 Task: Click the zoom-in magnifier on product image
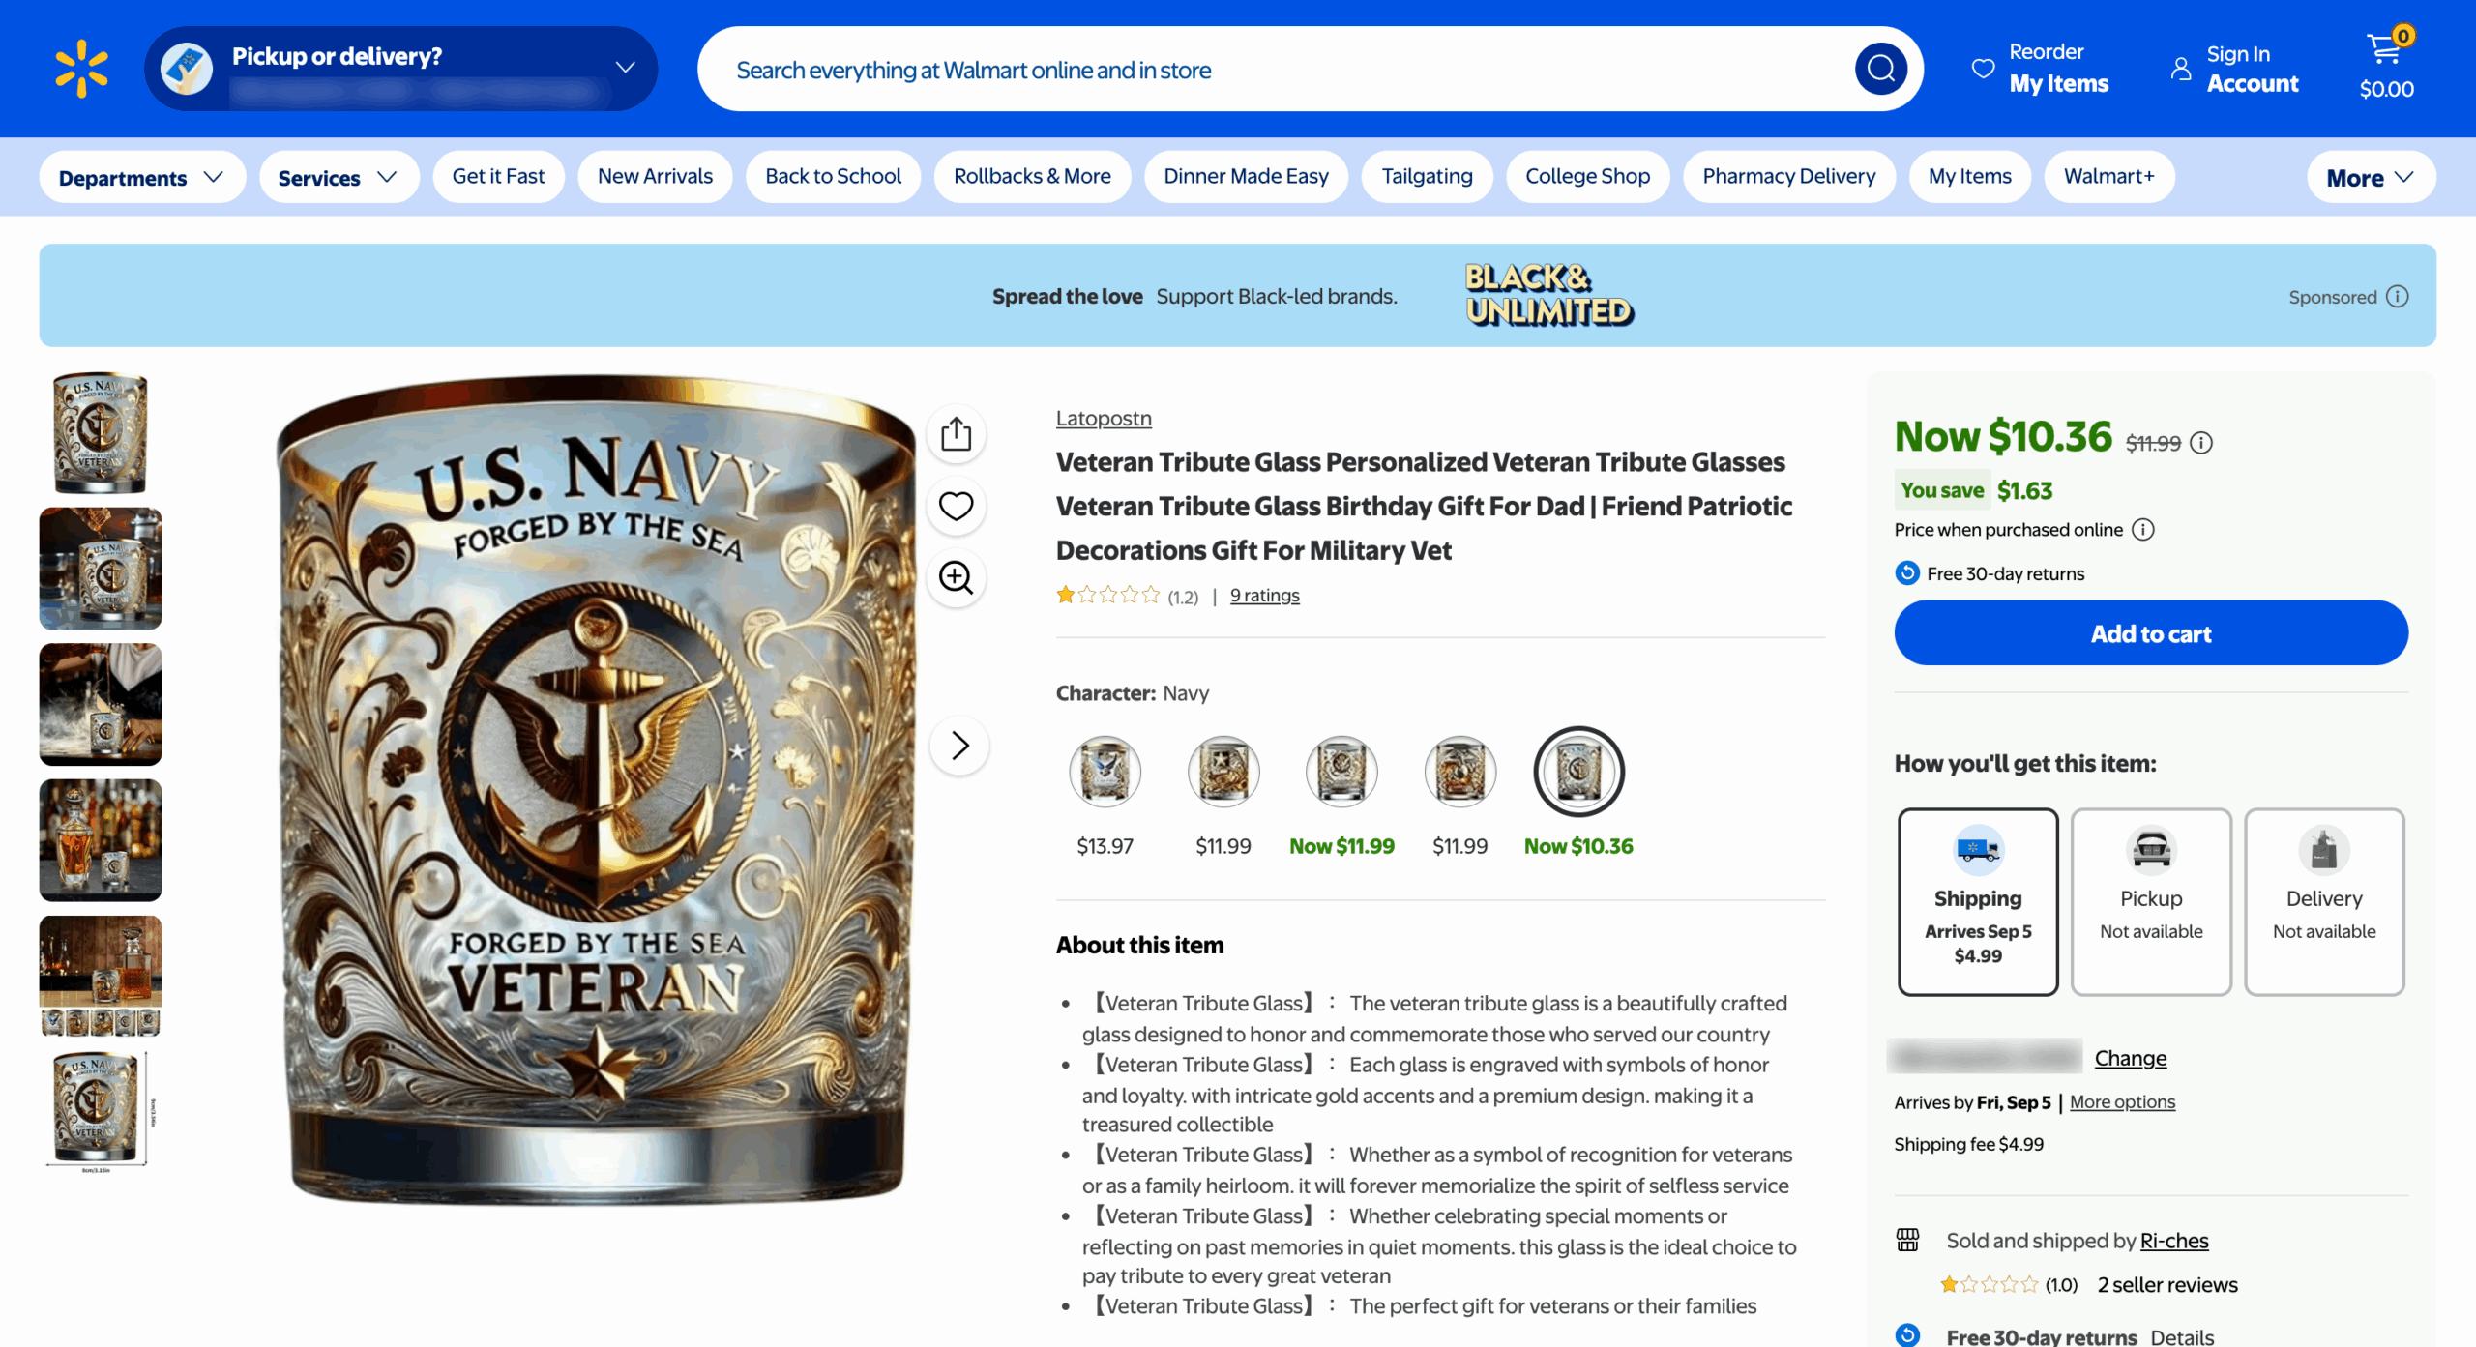click(957, 577)
